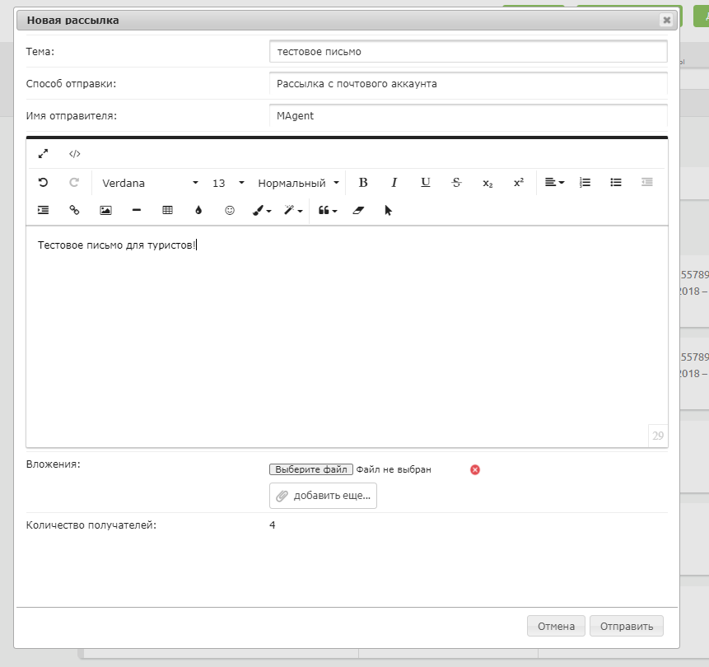Open the brush color dropdown
Screen dimensions: 709x667
point(262,210)
